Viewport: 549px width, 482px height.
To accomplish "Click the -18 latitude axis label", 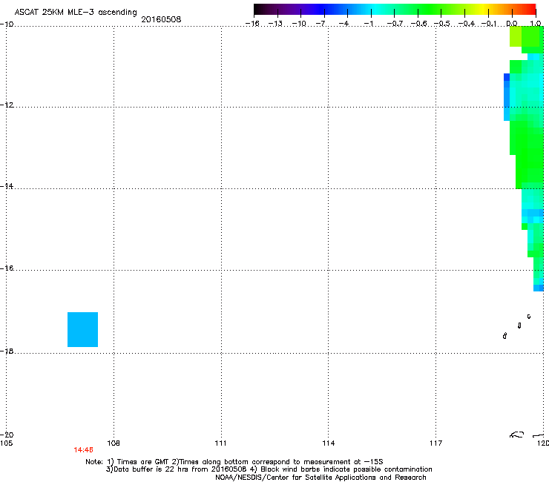I will pos(7,351).
